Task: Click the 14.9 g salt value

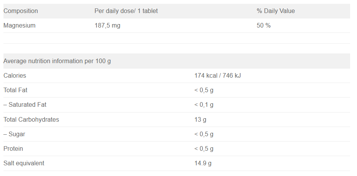Action: (203, 163)
